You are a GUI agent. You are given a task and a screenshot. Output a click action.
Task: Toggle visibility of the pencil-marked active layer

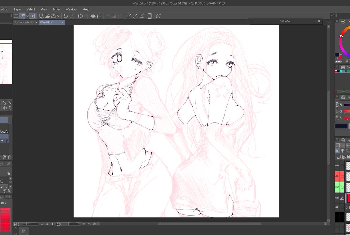click(337, 198)
